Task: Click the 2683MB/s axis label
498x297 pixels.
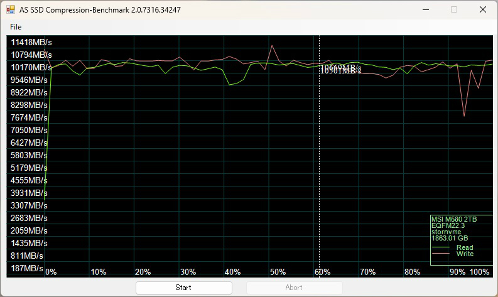Action: [29, 219]
